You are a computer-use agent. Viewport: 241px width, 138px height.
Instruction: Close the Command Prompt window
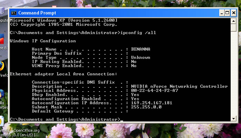[x=234, y=13]
